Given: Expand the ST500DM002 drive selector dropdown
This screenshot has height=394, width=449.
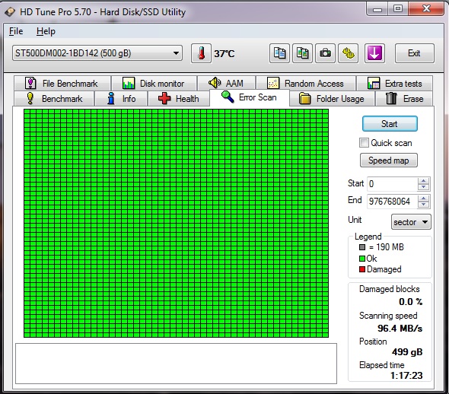Looking at the screenshot, I should 97,53.
